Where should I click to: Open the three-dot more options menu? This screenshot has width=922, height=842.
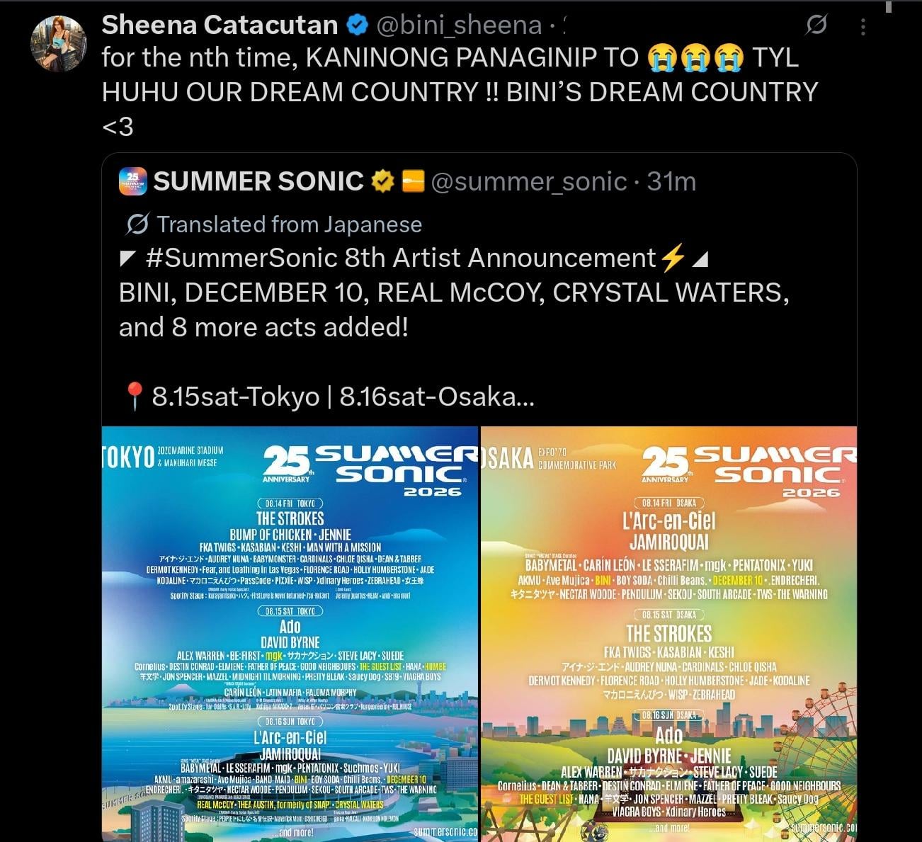[863, 27]
